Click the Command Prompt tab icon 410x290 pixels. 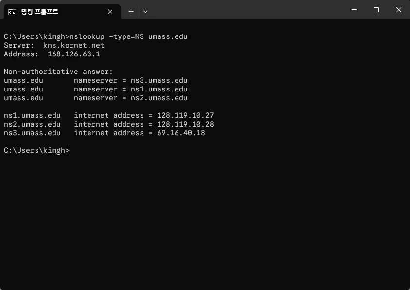point(12,12)
